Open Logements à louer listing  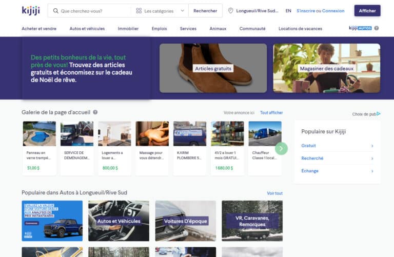click(x=114, y=148)
